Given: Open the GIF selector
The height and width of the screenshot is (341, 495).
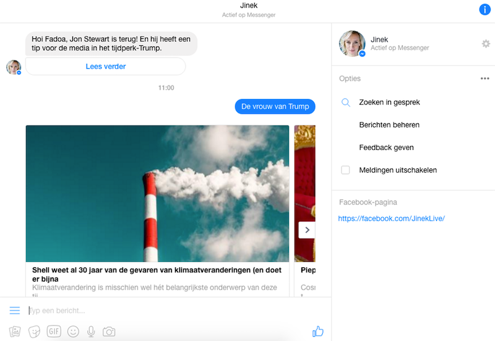Looking at the screenshot, I should click(54, 332).
